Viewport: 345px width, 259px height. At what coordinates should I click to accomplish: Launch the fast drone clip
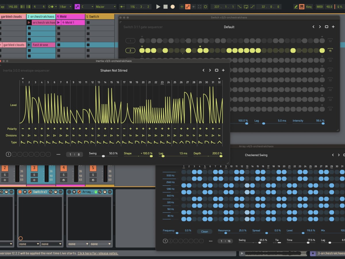(29, 45)
